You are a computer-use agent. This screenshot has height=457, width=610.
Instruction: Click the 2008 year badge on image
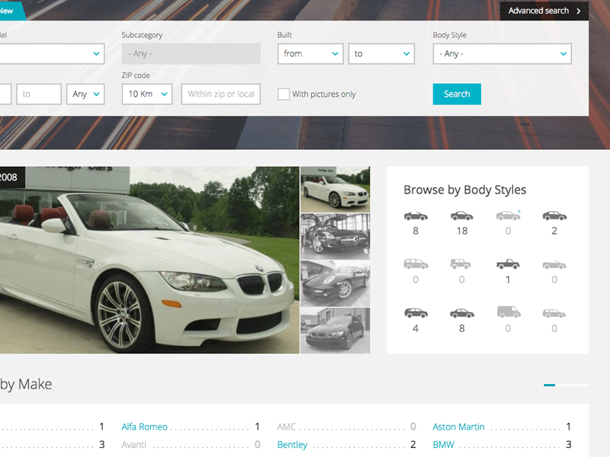coord(11,177)
